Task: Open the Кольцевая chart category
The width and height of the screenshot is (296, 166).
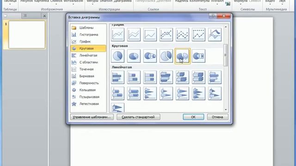Action: (88, 90)
